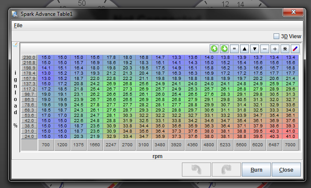Click the redo arrow button

click(x=226, y=169)
